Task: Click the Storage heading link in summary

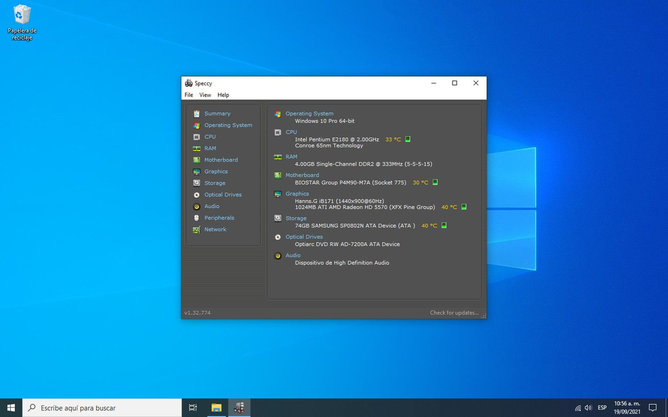Action: [296, 218]
